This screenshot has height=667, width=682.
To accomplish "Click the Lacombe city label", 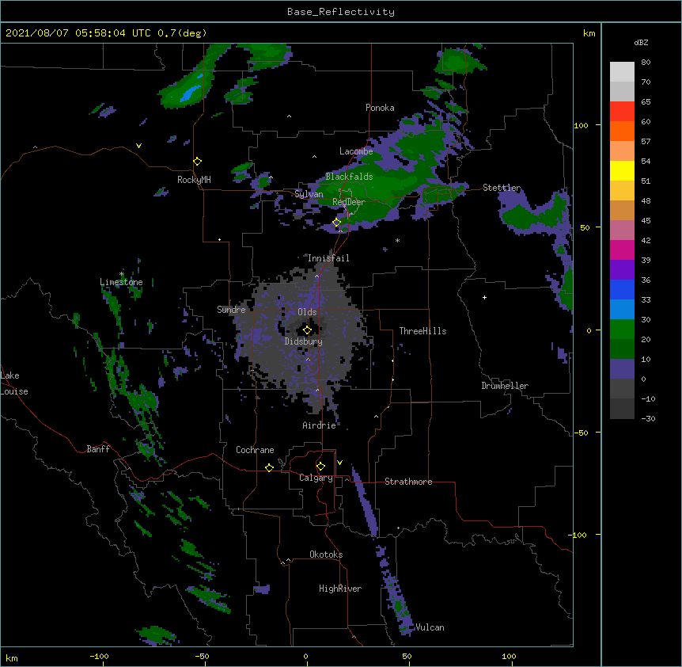I will pyautogui.click(x=356, y=151).
